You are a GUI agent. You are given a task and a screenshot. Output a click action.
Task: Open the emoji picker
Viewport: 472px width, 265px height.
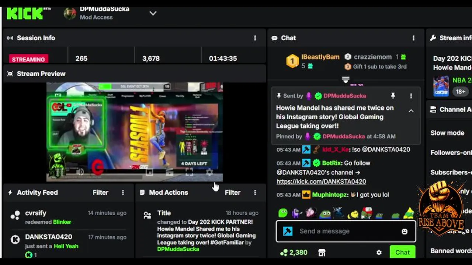(x=405, y=231)
